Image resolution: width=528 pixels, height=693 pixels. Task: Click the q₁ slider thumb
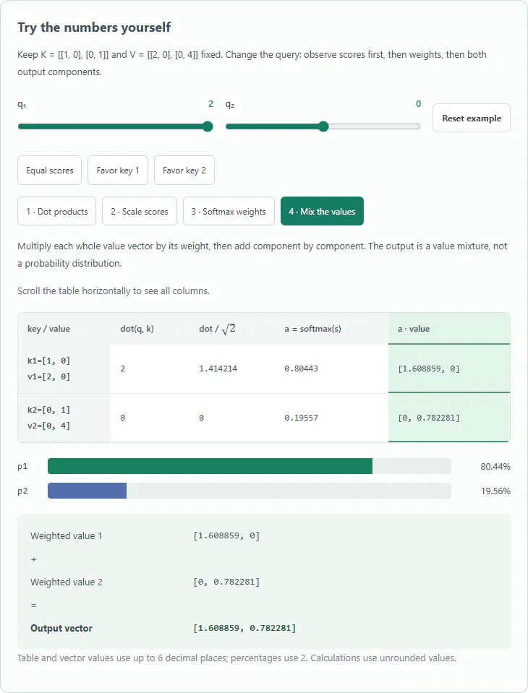(208, 126)
